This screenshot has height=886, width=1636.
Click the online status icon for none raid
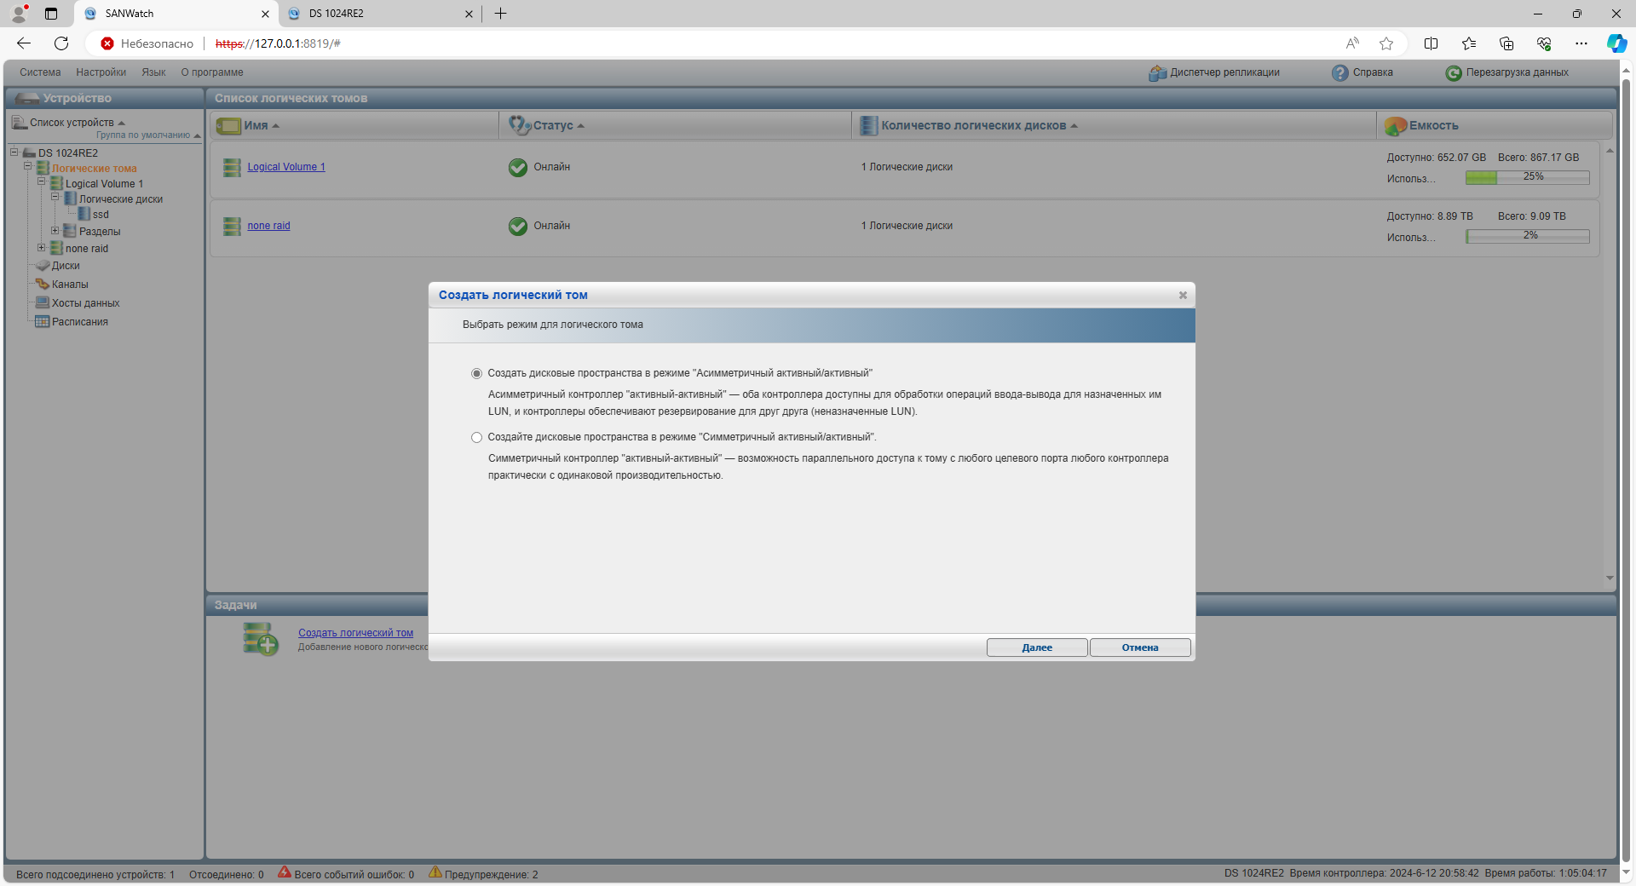[518, 227]
